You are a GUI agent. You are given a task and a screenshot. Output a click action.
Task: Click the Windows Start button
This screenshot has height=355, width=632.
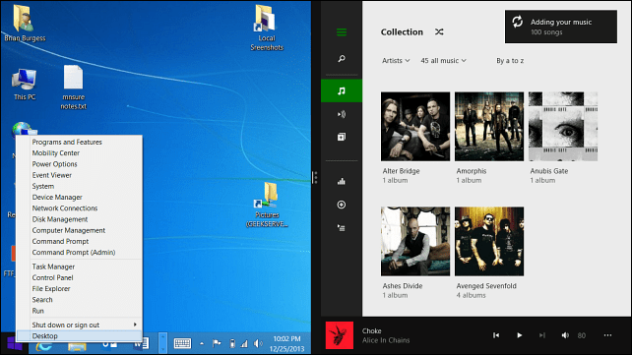click(15, 344)
